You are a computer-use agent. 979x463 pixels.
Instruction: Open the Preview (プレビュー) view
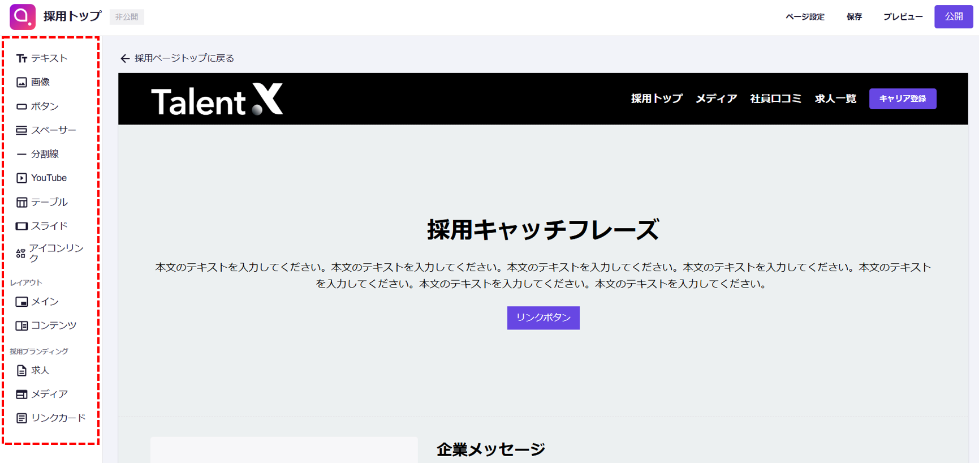[x=903, y=17]
